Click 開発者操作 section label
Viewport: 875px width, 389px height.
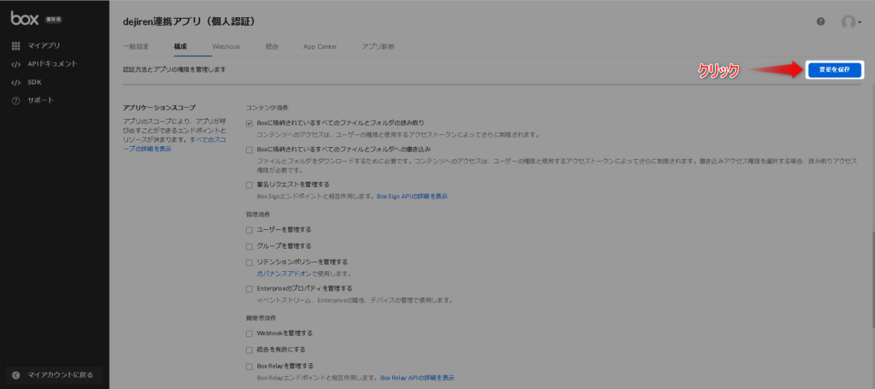pyautogui.click(x=260, y=318)
